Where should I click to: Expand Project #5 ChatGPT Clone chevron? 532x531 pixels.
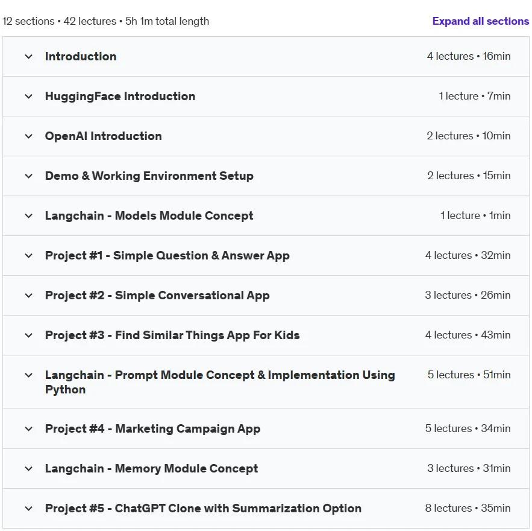(x=29, y=508)
